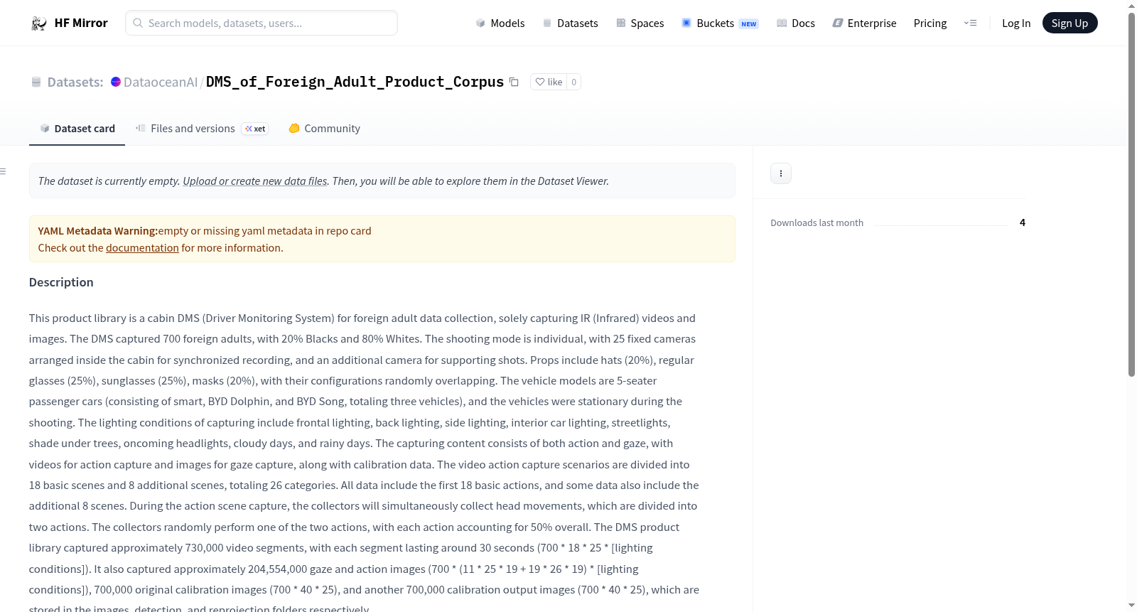Viewport: 1137px width, 612px height.
Task: Click Log In
Action: pyautogui.click(x=1016, y=23)
